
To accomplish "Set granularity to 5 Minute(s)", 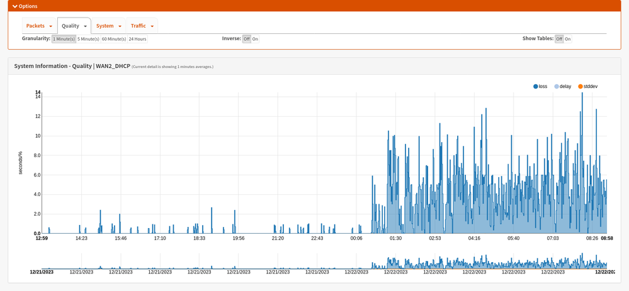I will click(88, 39).
